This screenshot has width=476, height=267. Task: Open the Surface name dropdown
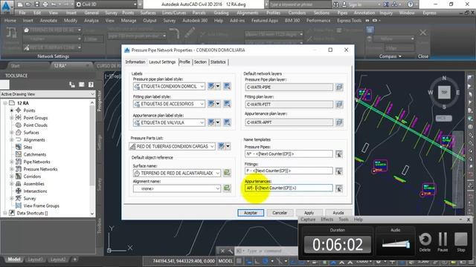coord(218,173)
